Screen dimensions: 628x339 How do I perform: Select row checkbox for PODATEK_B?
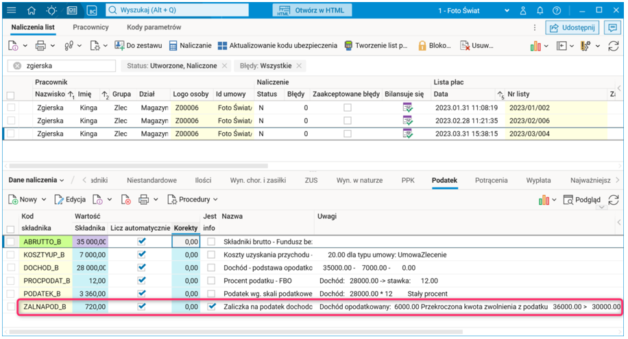(11, 294)
